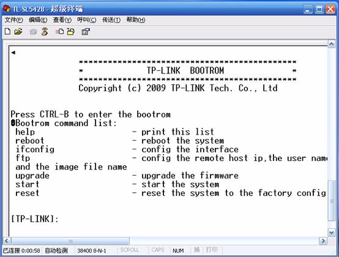Open the 查看(V) menu
The image size is (339, 257).
coord(62,20)
